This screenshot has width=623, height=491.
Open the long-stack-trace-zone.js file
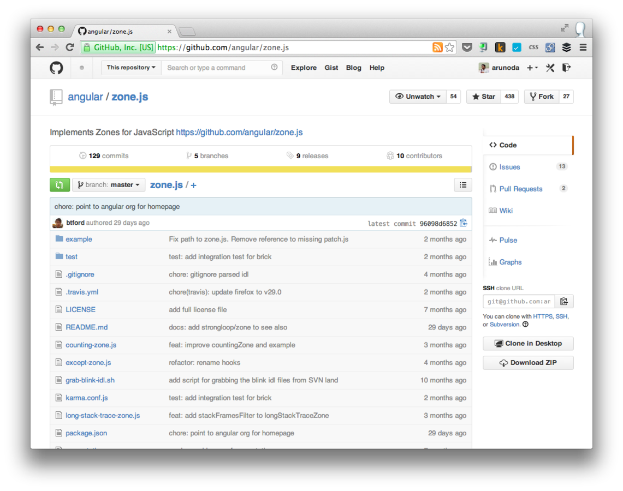[x=103, y=415]
